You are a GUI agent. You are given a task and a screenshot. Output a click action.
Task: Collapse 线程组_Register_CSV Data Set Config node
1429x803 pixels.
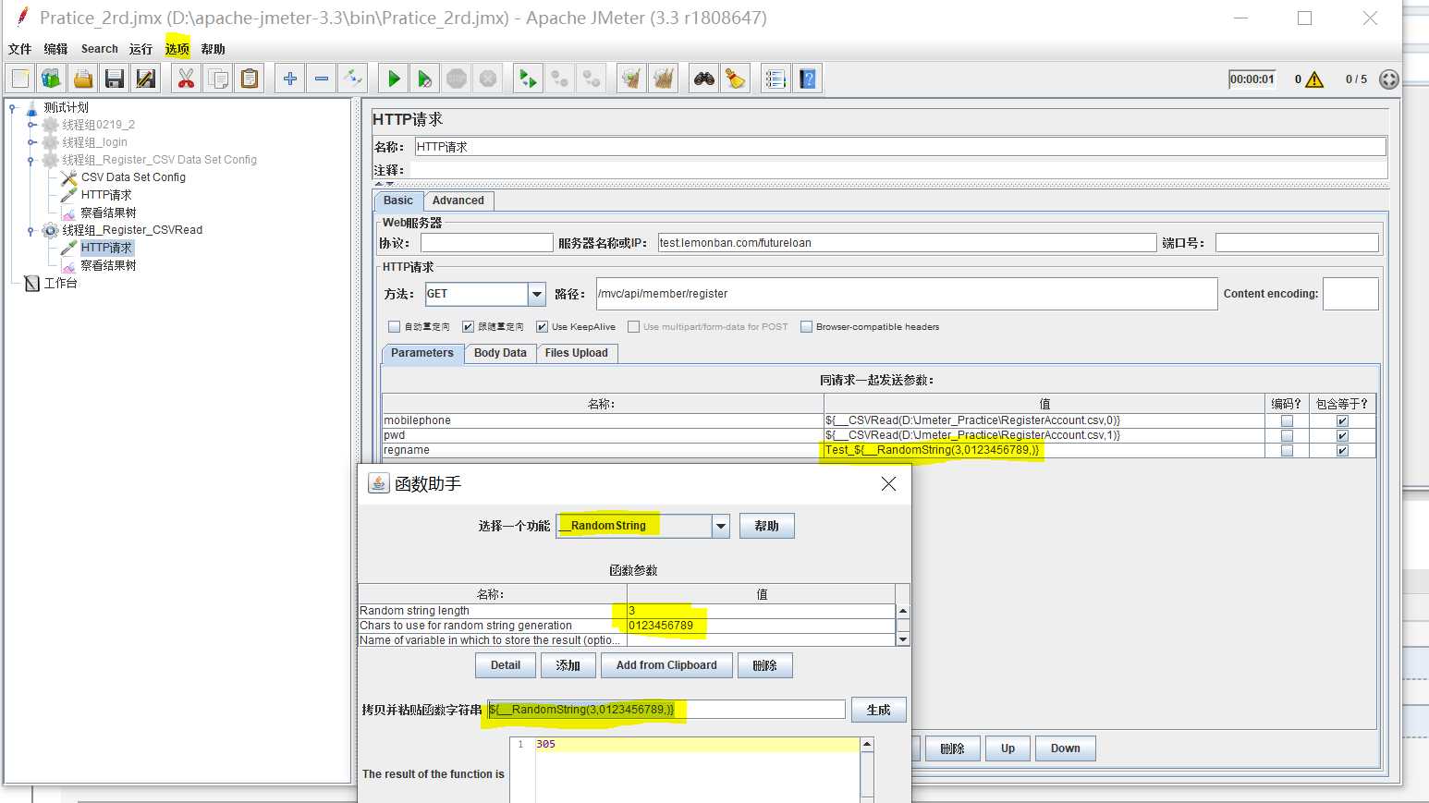pos(31,160)
